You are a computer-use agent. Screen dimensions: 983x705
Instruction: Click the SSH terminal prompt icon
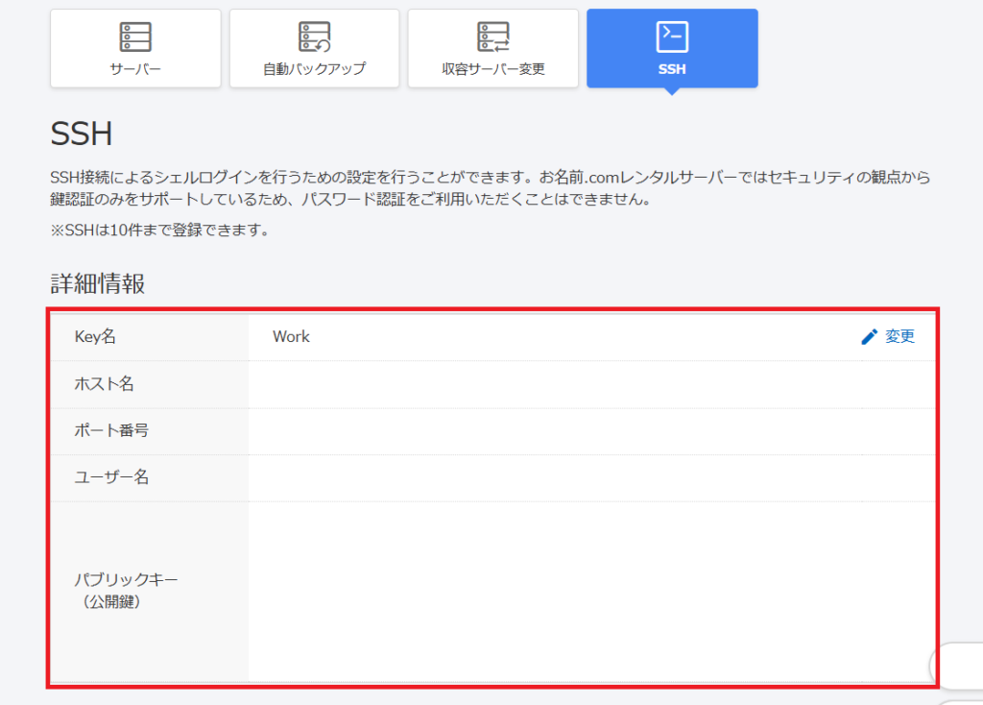coord(672,37)
